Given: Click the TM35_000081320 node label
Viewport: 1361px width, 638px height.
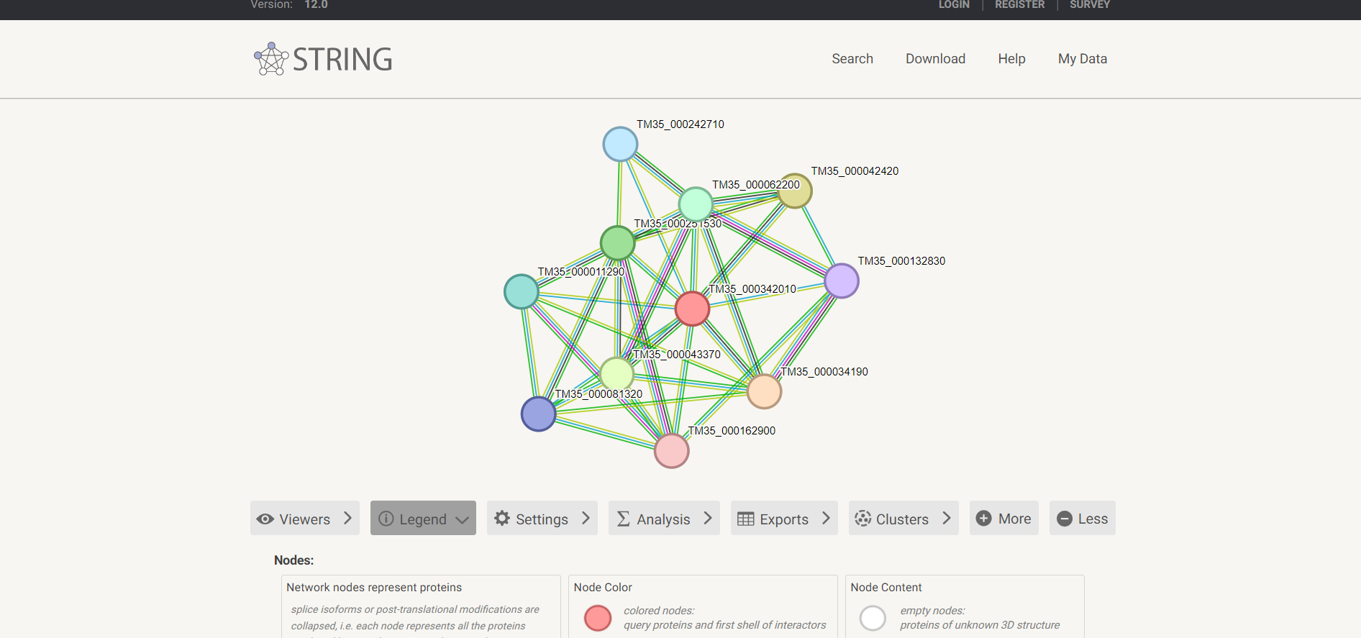Looking at the screenshot, I should click(x=598, y=394).
